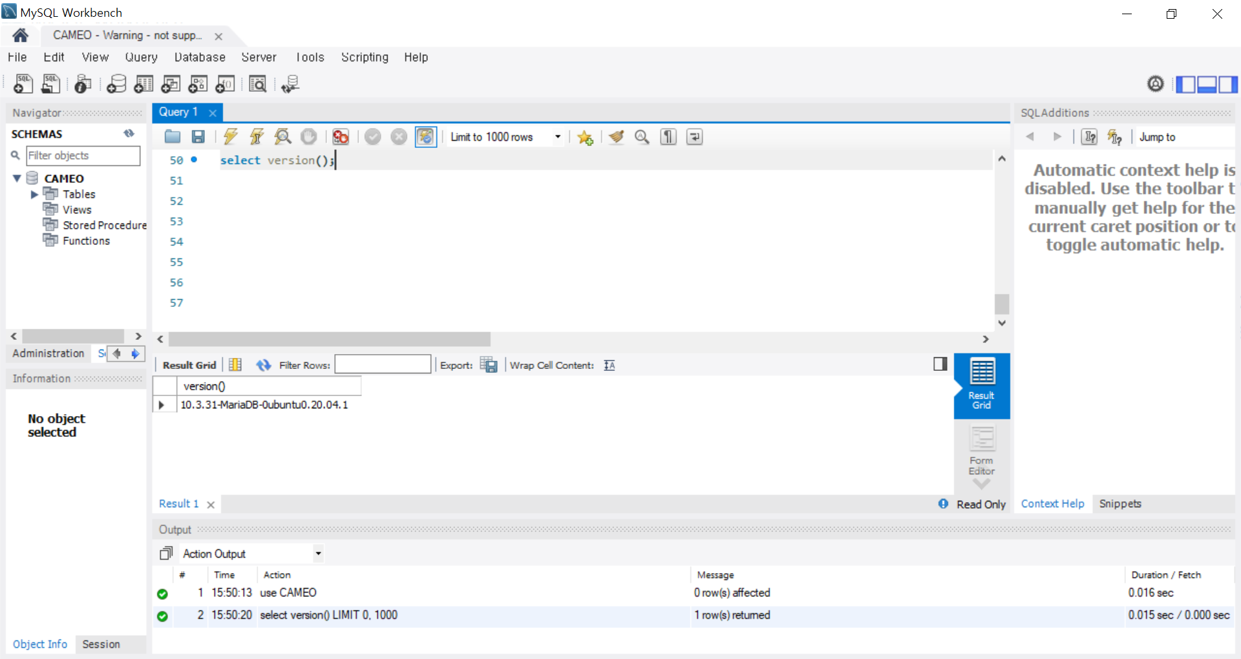Viewport: 1241px width, 659px height.
Task: Toggle automatic context help
Action: coord(1115,137)
